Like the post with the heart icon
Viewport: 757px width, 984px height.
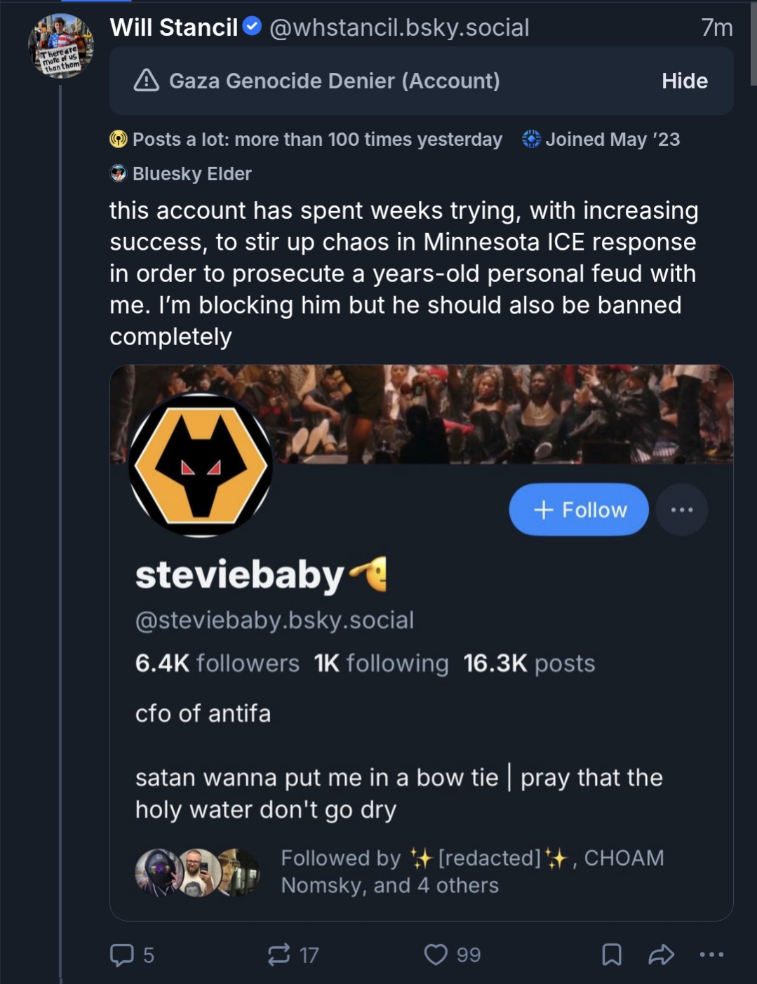point(436,955)
